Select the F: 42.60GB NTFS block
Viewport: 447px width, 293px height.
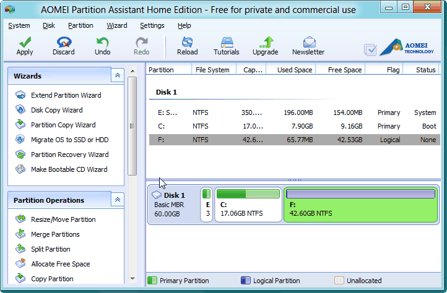pos(360,205)
